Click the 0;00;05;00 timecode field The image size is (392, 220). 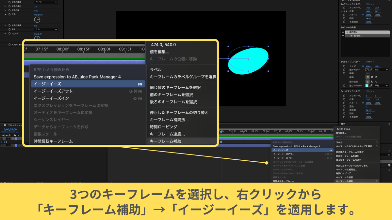(x=10, y=129)
